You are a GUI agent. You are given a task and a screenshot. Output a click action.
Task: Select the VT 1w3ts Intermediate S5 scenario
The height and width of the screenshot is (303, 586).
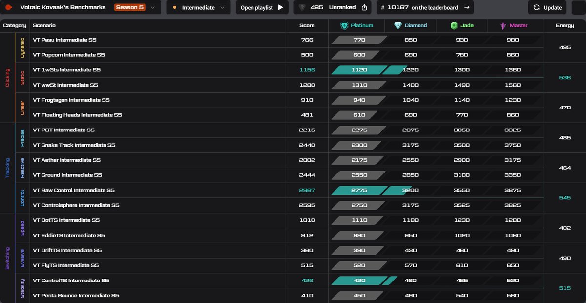coord(66,70)
